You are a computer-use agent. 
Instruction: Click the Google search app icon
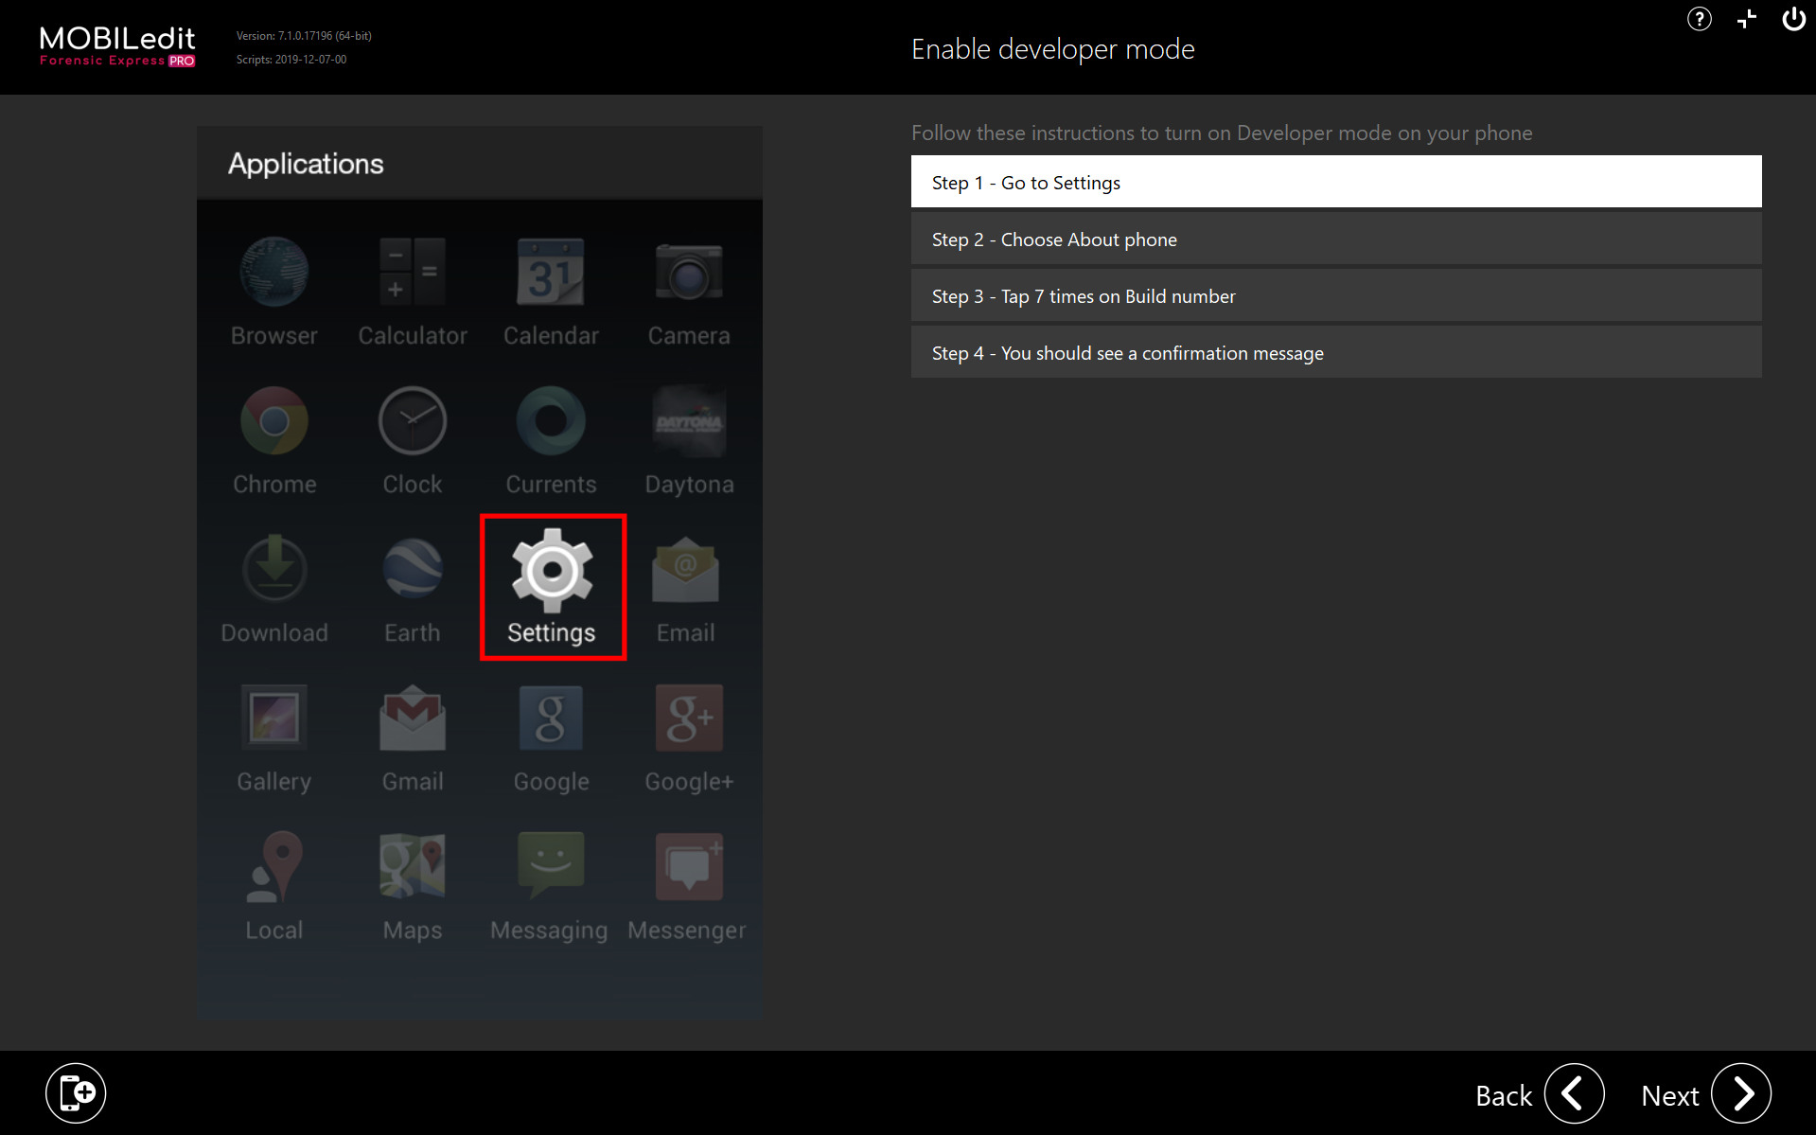(x=551, y=718)
